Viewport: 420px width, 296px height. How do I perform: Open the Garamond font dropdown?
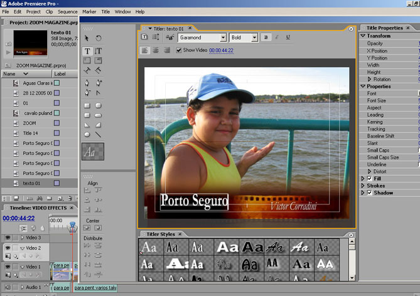click(x=222, y=38)
